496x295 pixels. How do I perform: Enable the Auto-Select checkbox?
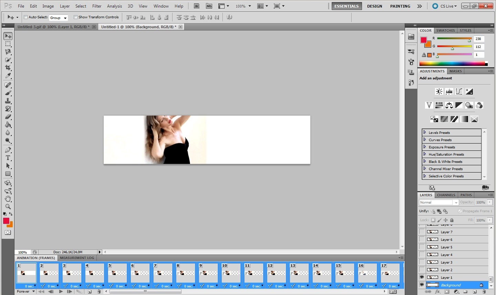coord(26,17)
